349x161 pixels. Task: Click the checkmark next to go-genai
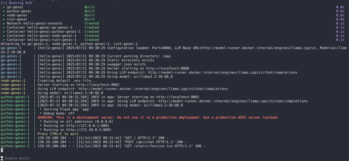4,7
